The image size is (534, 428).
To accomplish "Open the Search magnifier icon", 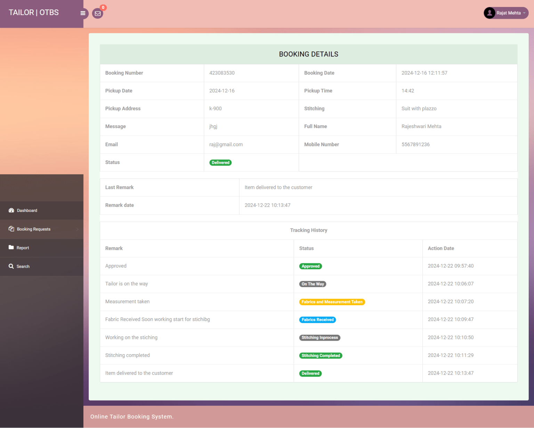I will click(11, 266).
